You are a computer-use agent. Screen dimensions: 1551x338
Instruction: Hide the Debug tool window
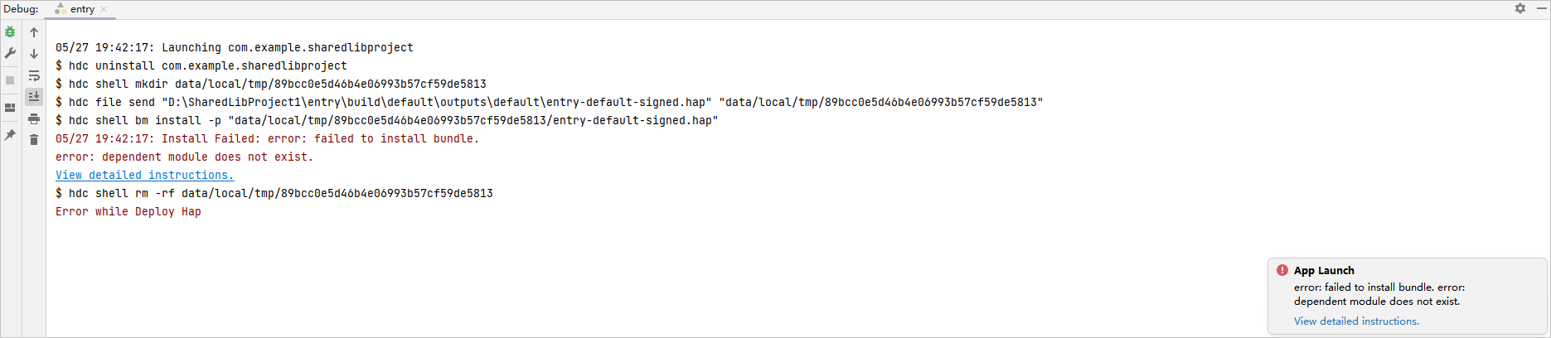pos(1541,8)
